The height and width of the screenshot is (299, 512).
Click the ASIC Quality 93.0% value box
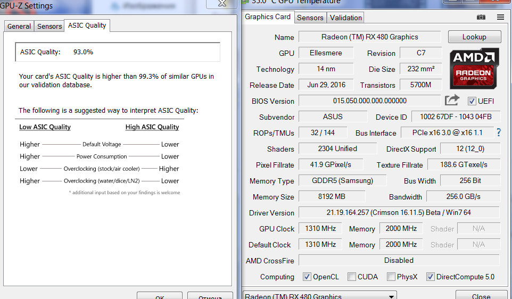click(118, 52)
